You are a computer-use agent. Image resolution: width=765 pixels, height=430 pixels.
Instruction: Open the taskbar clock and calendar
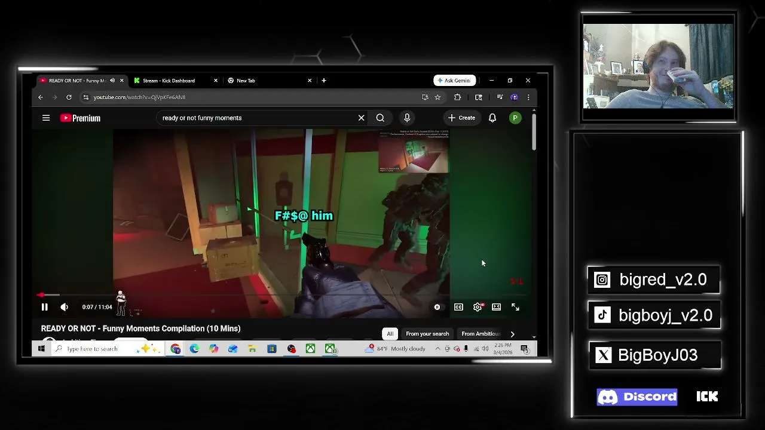(x=503, y=349)
